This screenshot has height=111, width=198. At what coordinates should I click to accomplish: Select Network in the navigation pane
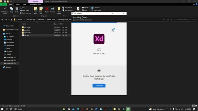[x=8, y=67]
